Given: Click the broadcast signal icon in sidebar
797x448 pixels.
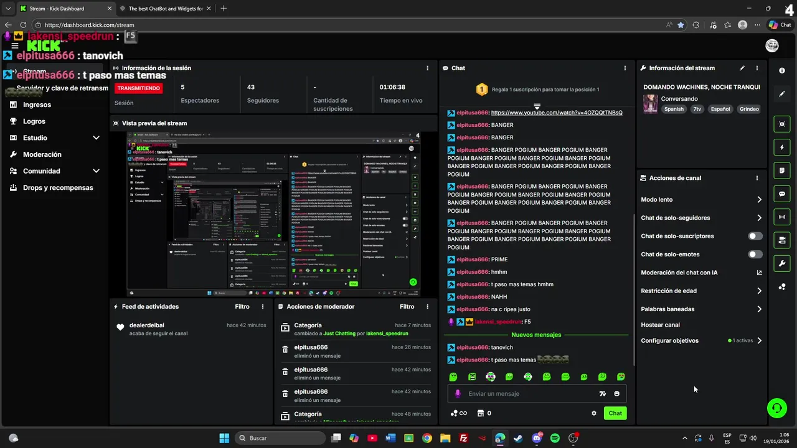Looking at the screenshot, I should tap(782, 217).
